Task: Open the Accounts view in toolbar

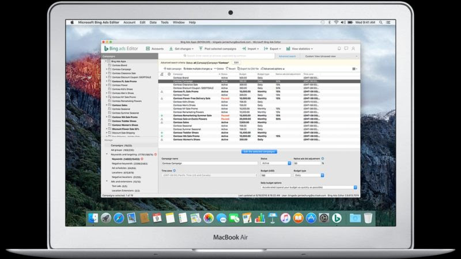Action: point(154,49)
